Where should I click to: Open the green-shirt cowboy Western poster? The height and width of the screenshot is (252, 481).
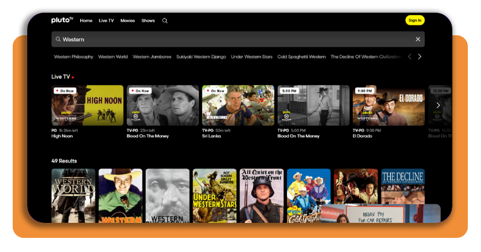(120, 196)
